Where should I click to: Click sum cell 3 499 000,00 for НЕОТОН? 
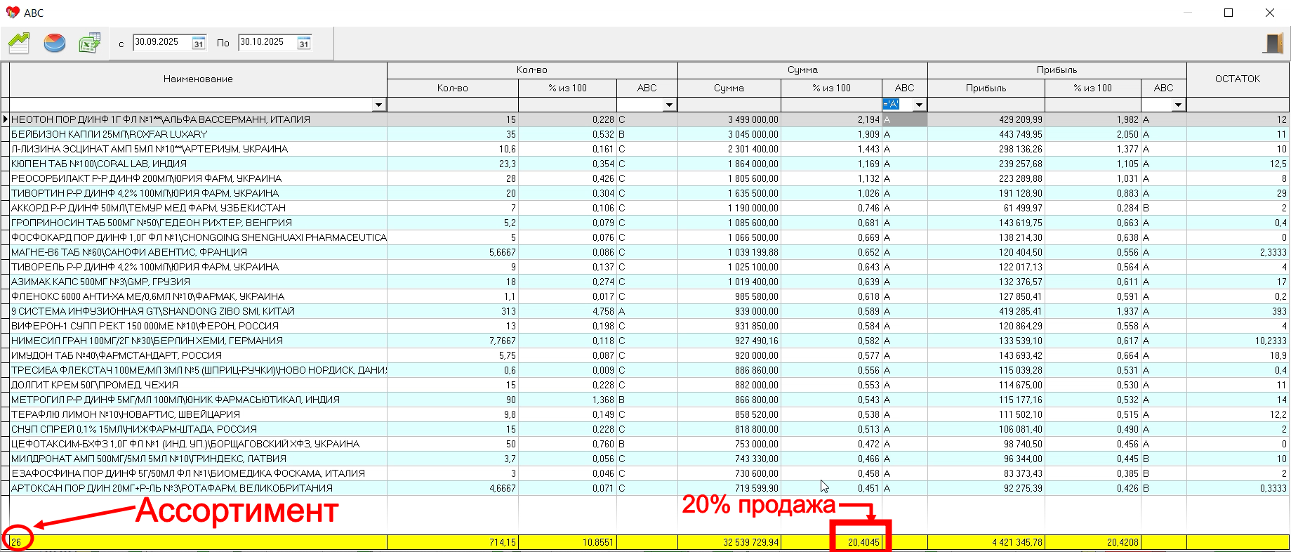729,119
